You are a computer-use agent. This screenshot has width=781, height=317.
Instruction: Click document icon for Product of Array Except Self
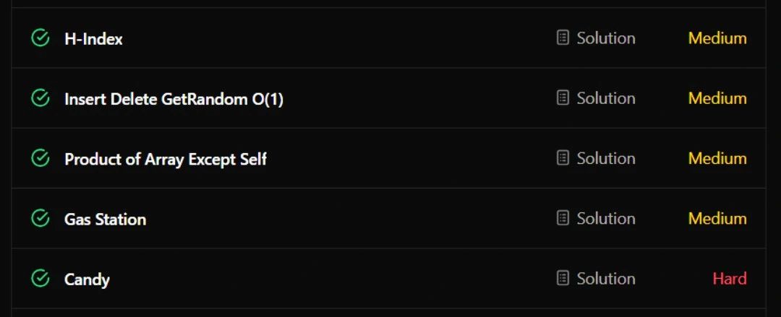[563, 158]
